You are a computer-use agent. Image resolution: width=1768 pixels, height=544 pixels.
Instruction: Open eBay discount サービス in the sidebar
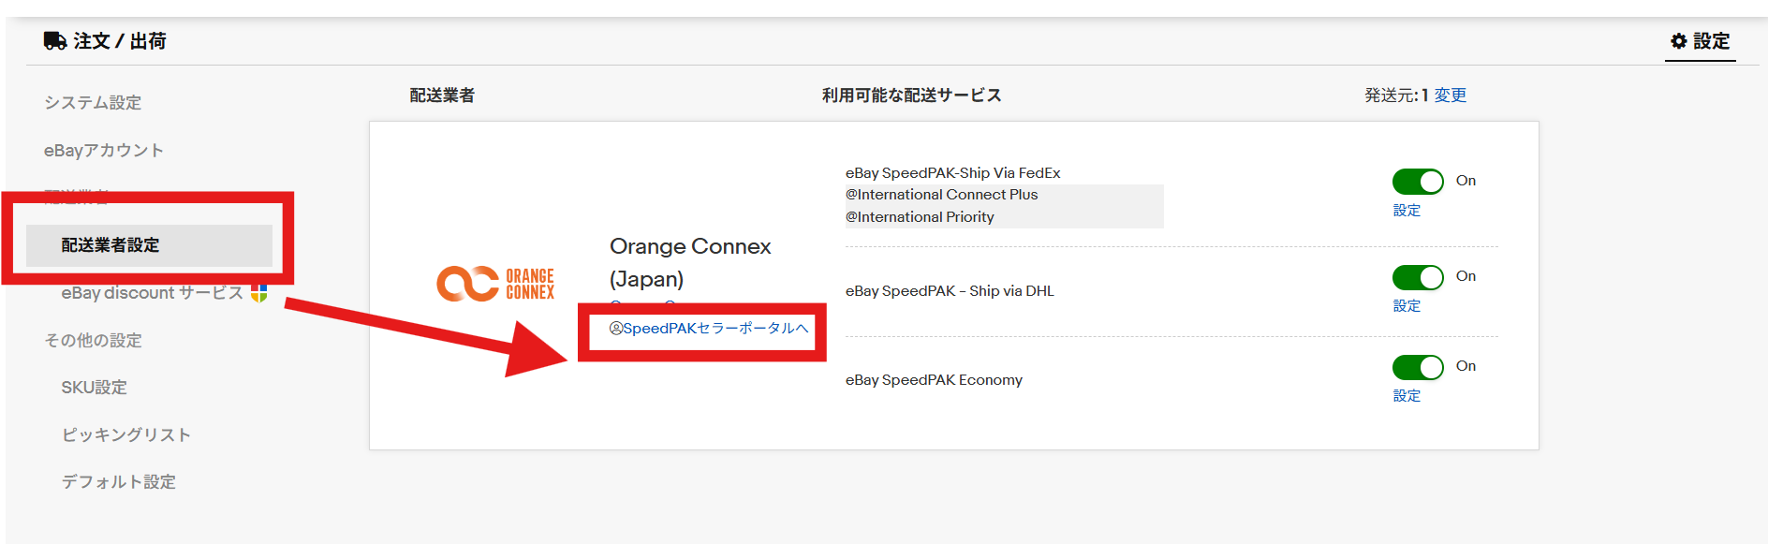[153, 293]
